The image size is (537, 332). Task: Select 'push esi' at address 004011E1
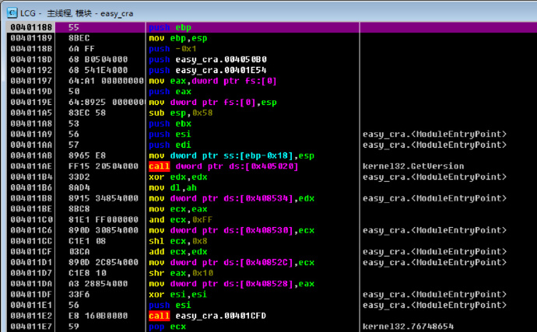170,305
